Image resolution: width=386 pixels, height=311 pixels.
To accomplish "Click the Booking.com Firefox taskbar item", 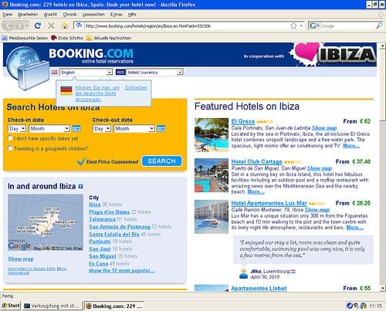I will [114, 306].
